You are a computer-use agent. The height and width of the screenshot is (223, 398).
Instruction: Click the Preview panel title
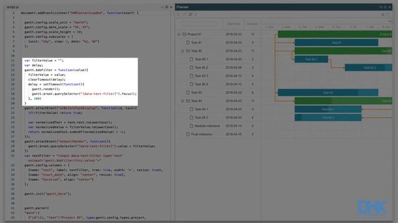coord(182,7)
